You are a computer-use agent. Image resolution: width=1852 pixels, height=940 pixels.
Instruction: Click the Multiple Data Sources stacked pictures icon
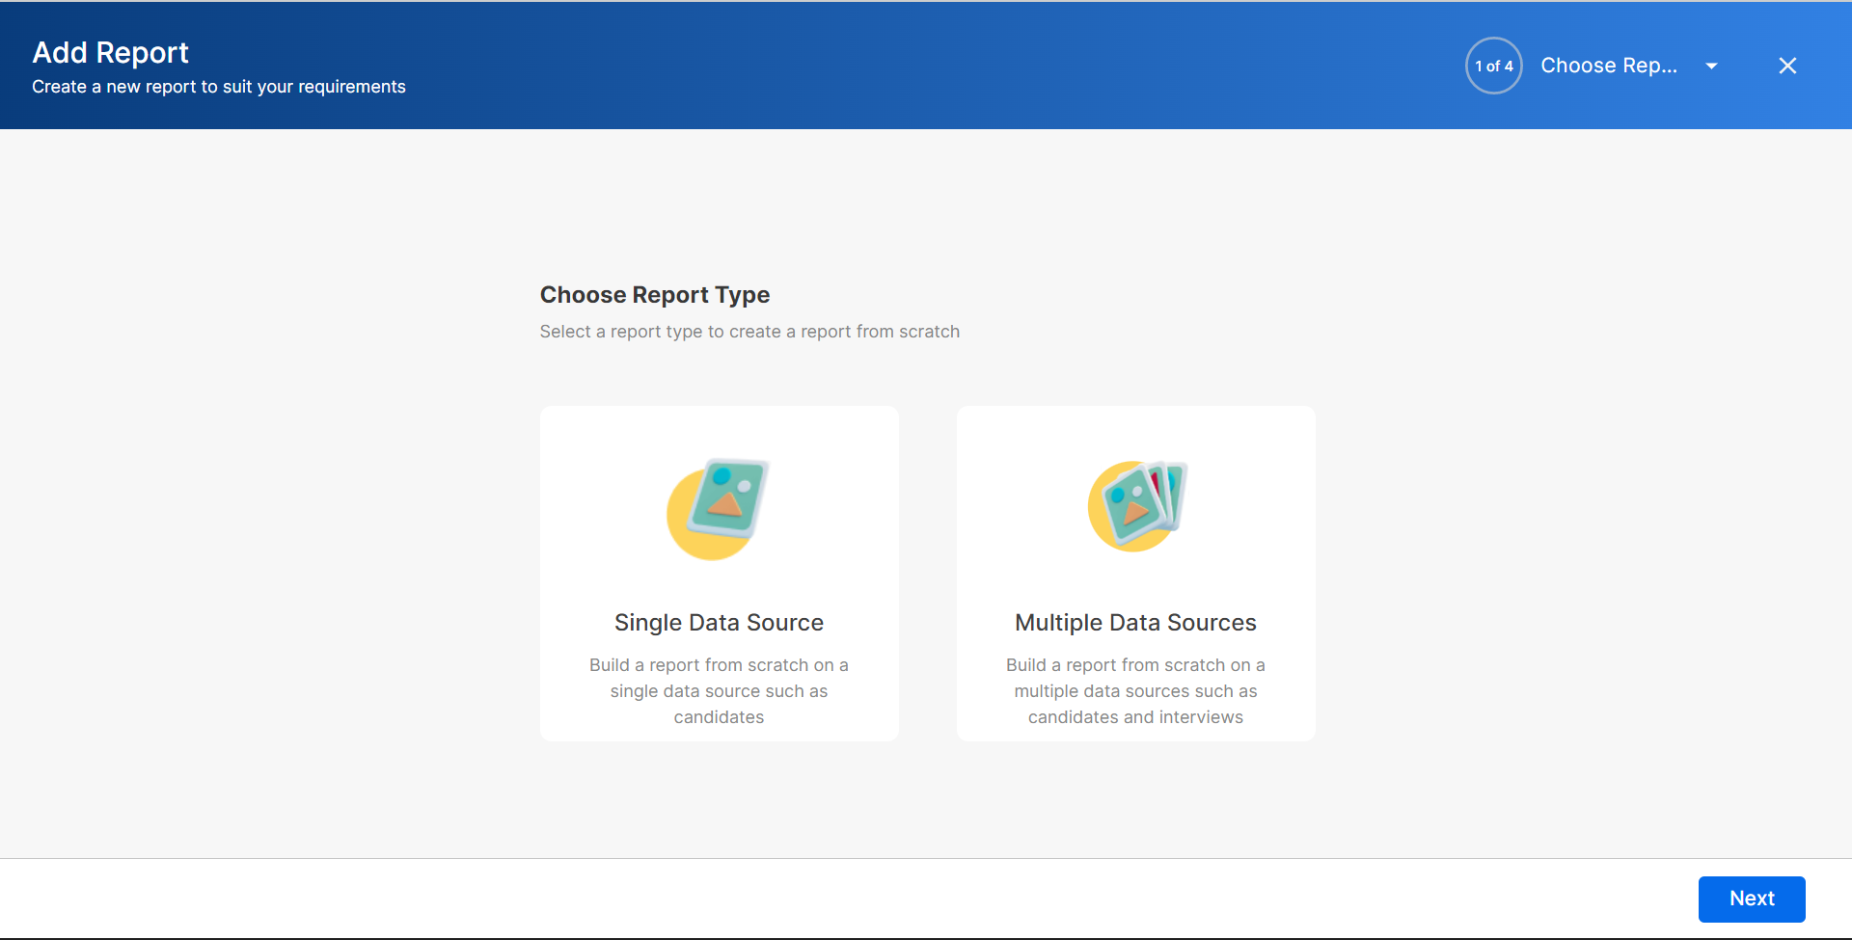click(1146, 499)
